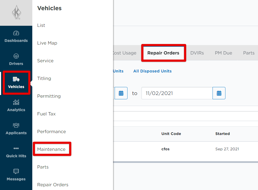Open Messages from the sidebar
The width and height of the screenshot is (258, 190).
pos(16,175)
